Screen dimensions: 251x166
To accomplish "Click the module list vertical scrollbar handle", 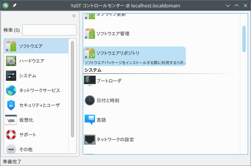I will click(x=244, y=39).
